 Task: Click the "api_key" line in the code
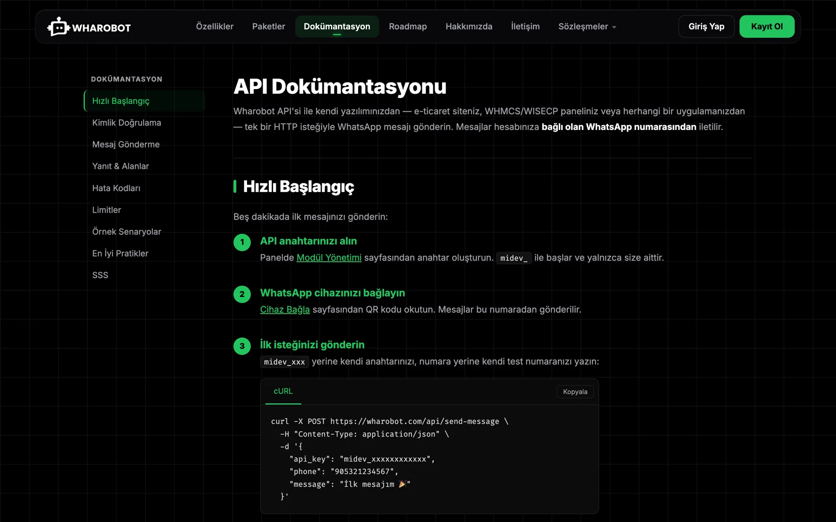362,459
